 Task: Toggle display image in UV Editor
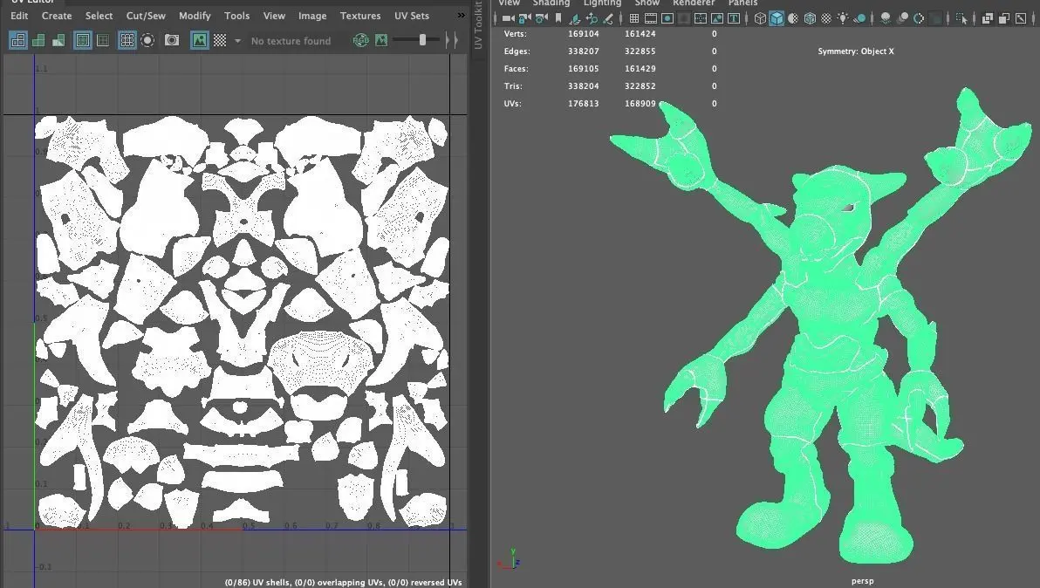click(x=199, y=40)
